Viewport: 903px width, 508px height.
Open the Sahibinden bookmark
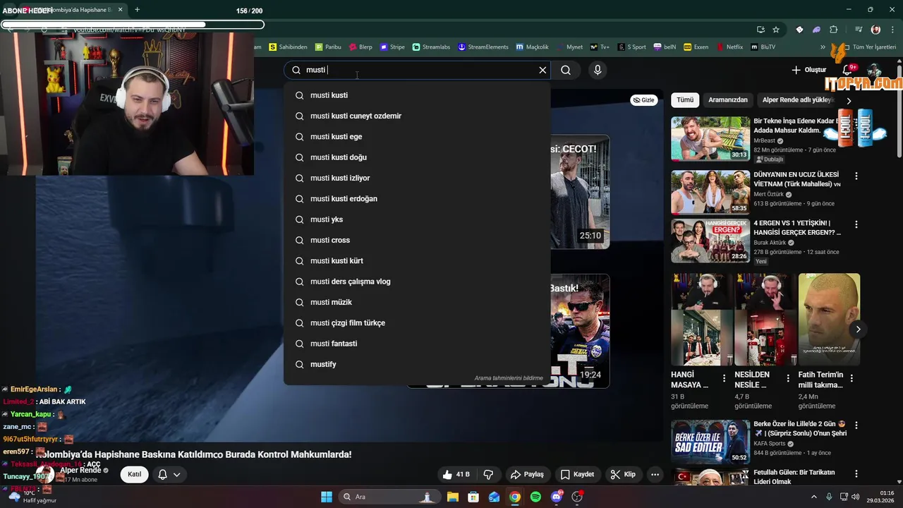288,47
